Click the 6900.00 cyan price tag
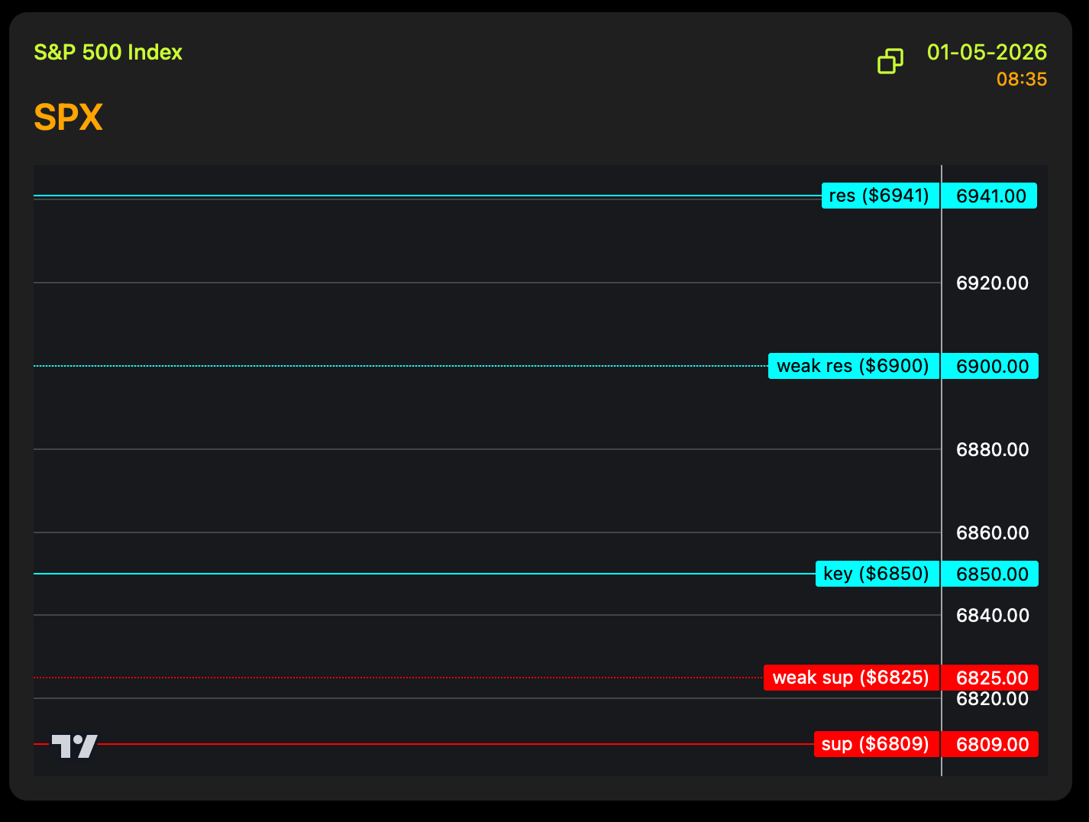The height and width of the screenshot is (822, 1089). [991, 366]
